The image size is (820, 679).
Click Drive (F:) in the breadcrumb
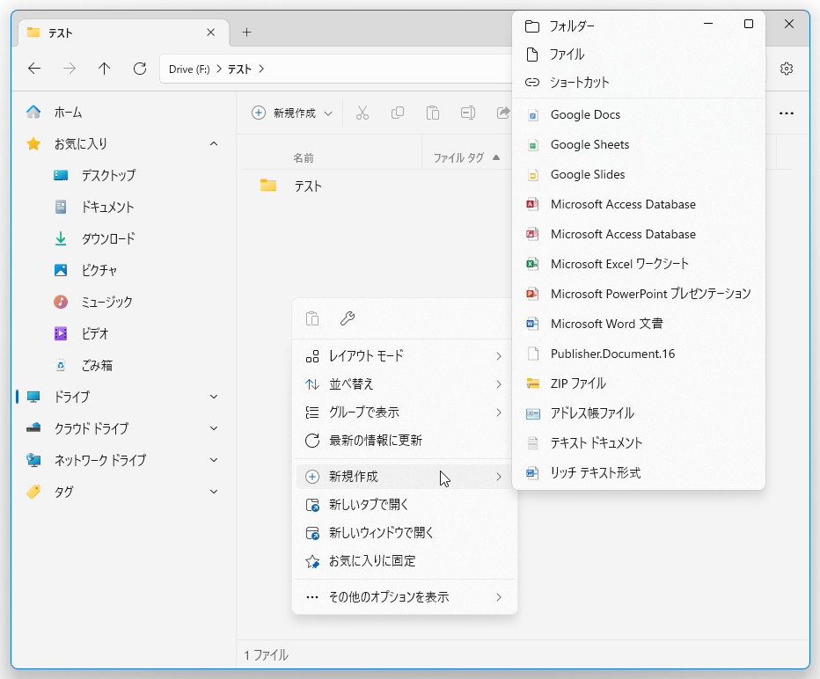189,69
